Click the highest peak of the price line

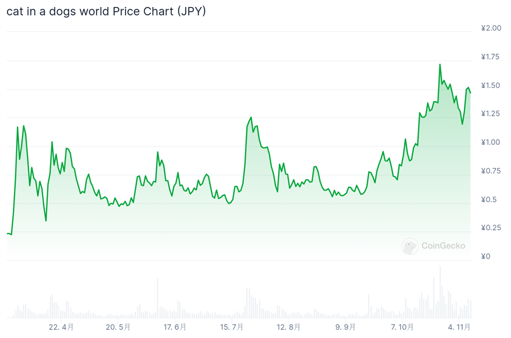pos(440,65)
